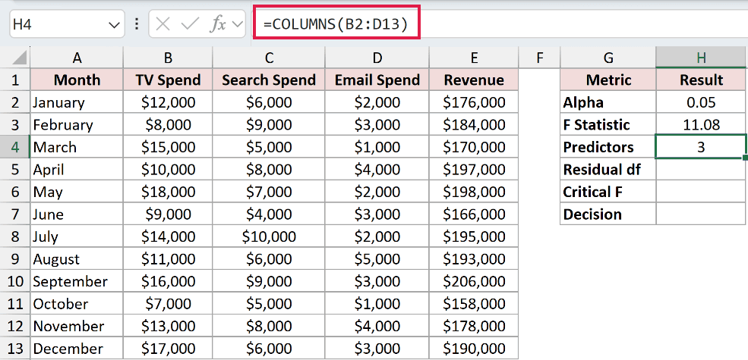
Task: Select the Residual df label cell
Action: coord(608,170)
